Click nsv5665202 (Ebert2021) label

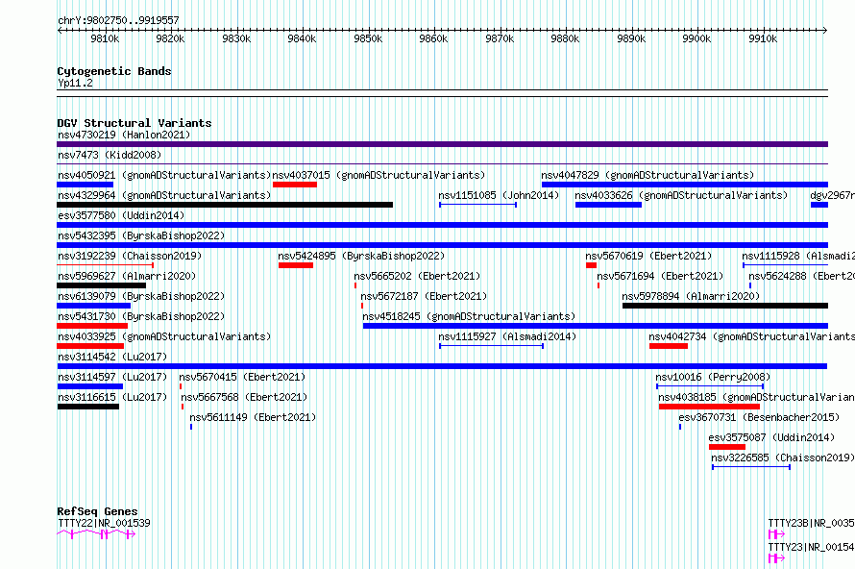pyautogui.click(x=417, y=276)
